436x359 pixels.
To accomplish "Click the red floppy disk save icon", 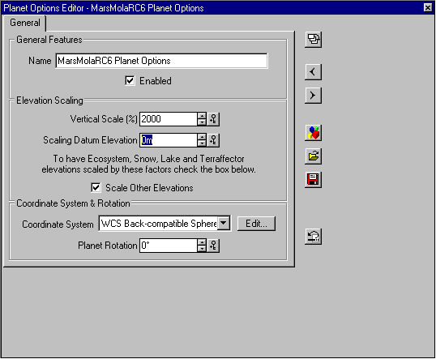I will [313, 180].
